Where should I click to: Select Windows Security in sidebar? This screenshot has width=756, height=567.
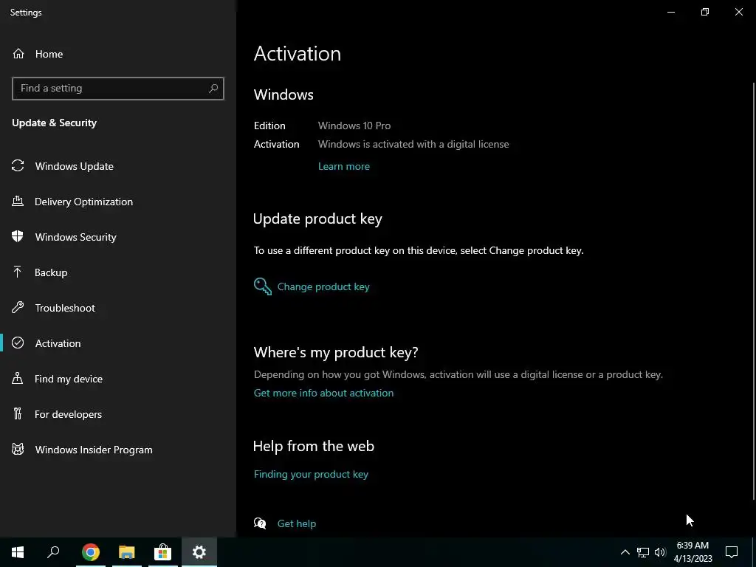tap(76, 237)
